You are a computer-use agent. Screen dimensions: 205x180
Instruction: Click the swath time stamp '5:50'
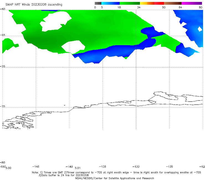[8, 168]
